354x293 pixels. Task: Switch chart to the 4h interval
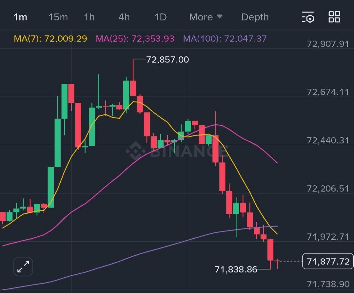[124, 17]
